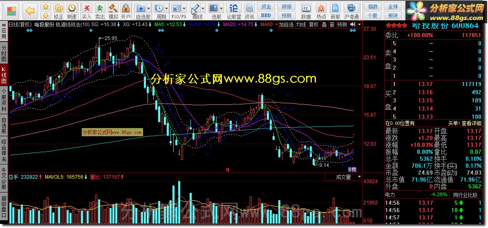Open the 数据 PE data icon
Image resolution: width=488 pixels, height=228 pixels.
pos(306,11)
